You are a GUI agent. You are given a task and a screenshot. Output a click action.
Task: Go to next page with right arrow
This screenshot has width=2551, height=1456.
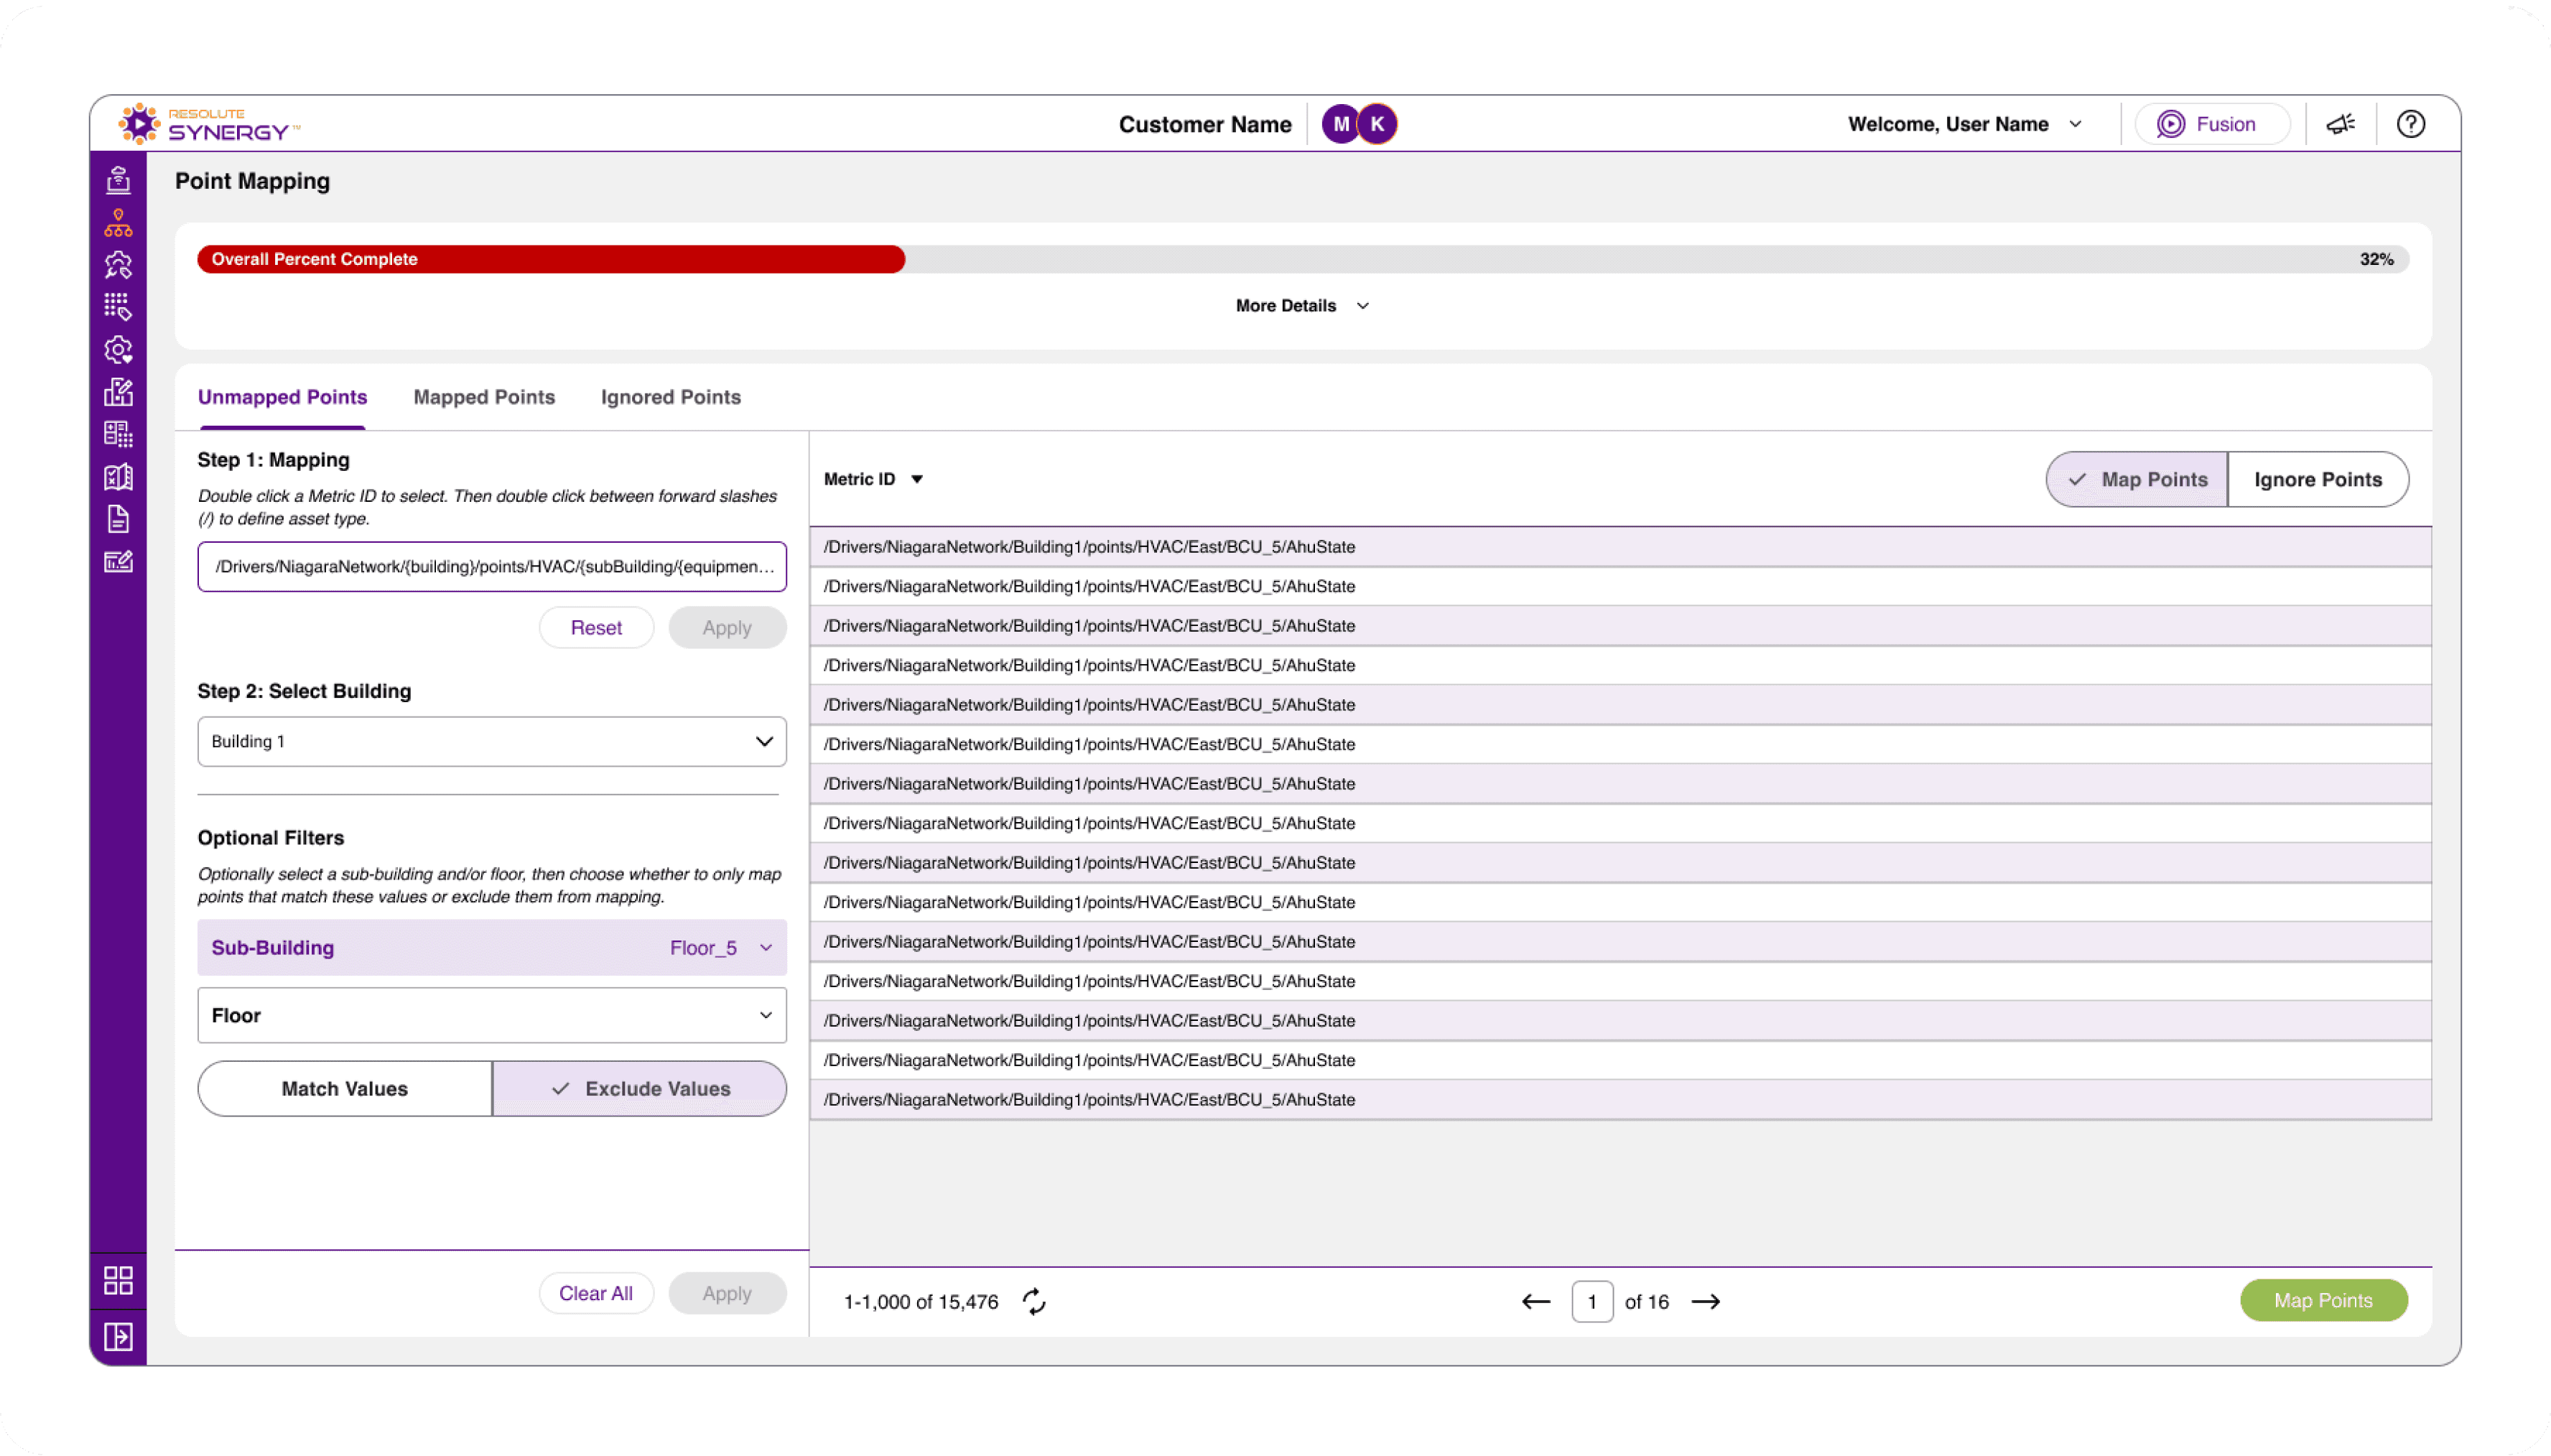1705,1301
